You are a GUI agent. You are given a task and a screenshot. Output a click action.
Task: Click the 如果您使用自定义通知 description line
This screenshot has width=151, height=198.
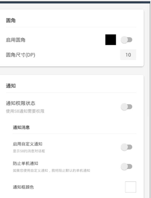coord(52,171)
